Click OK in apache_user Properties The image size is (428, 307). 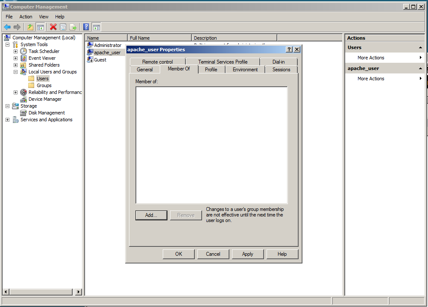[x=179, y=254]
